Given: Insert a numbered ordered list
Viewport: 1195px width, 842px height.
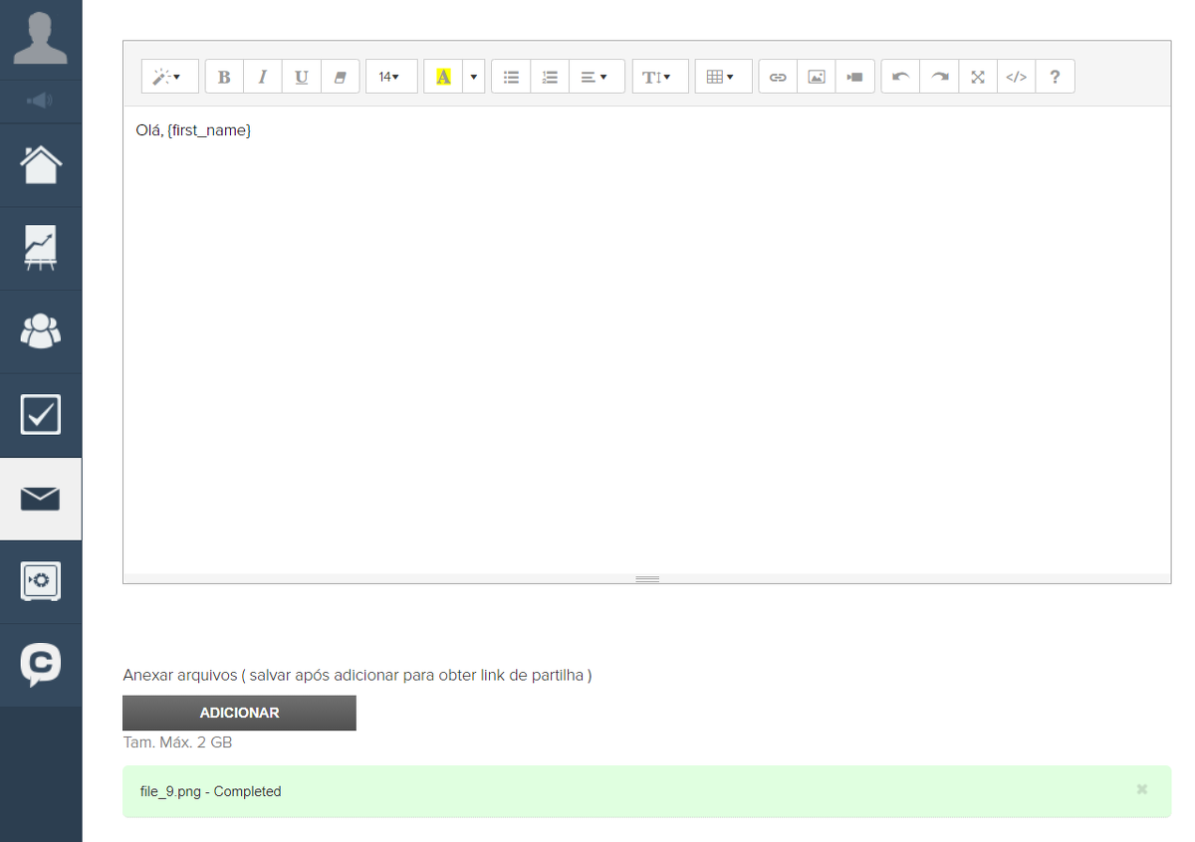Looking at the screenshot, I should (550, 77).
